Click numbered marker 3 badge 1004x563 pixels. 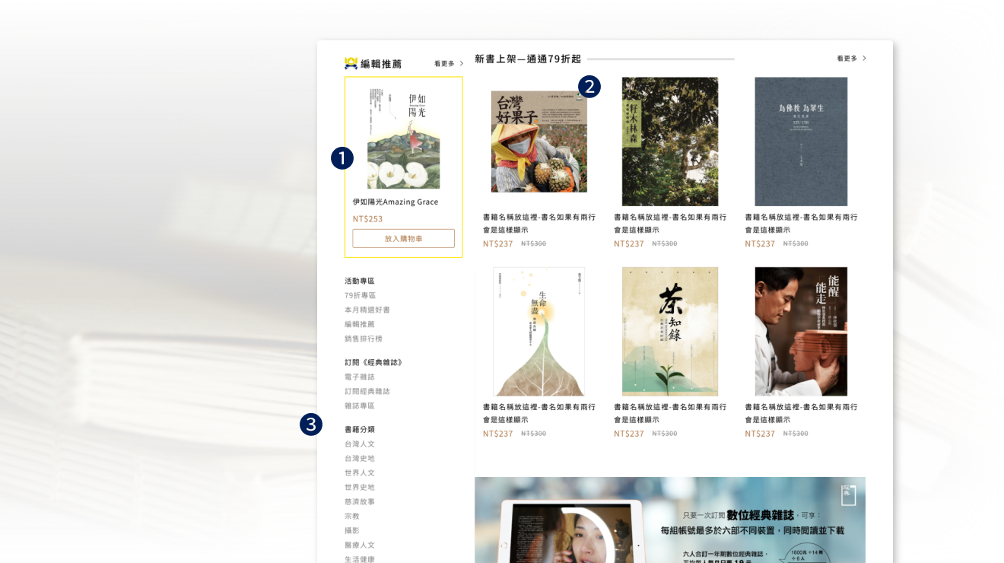point(311,425)
